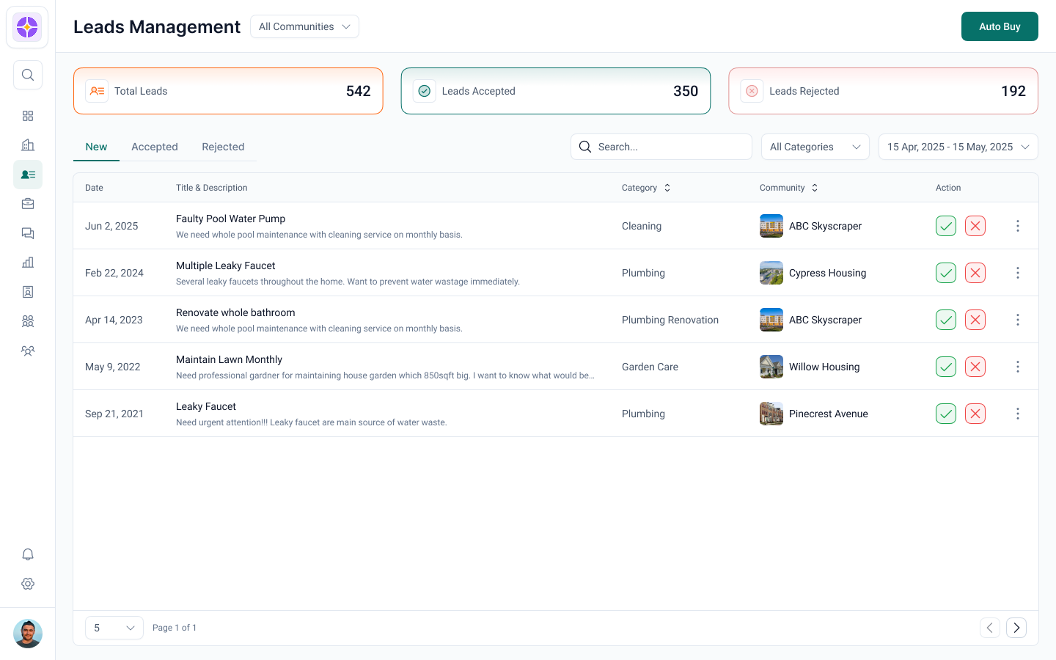Screen dimensions: 1056x660
Task: Switch to the Rejected tab
Action: [x=223, y=147]
